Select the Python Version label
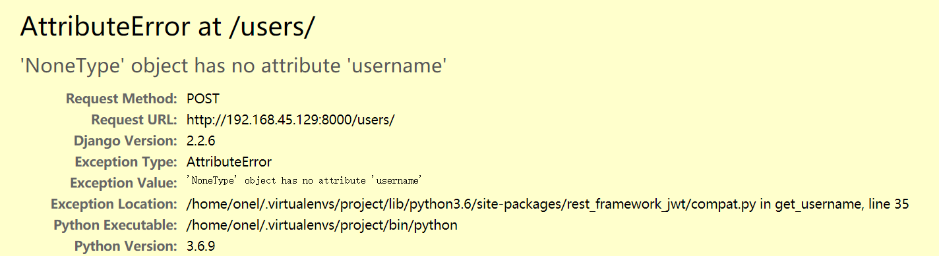Viewport: 939px width, 256px height. pyautogui.click(x=125, y=246)
